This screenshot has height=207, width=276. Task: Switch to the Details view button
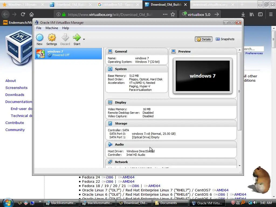(203, 39)
